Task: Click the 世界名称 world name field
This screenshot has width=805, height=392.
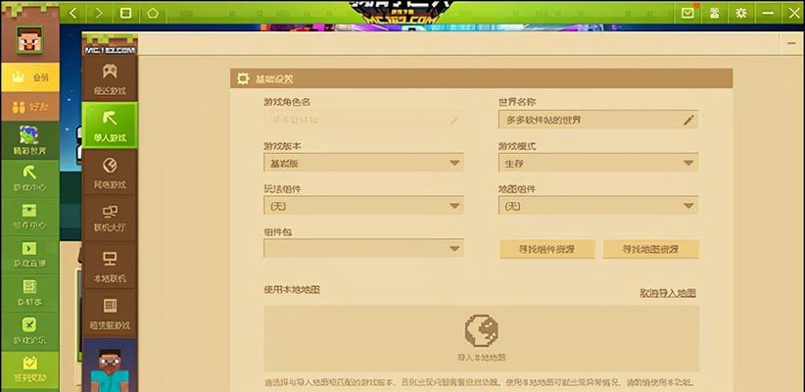Action: click(x=597, y=120)
